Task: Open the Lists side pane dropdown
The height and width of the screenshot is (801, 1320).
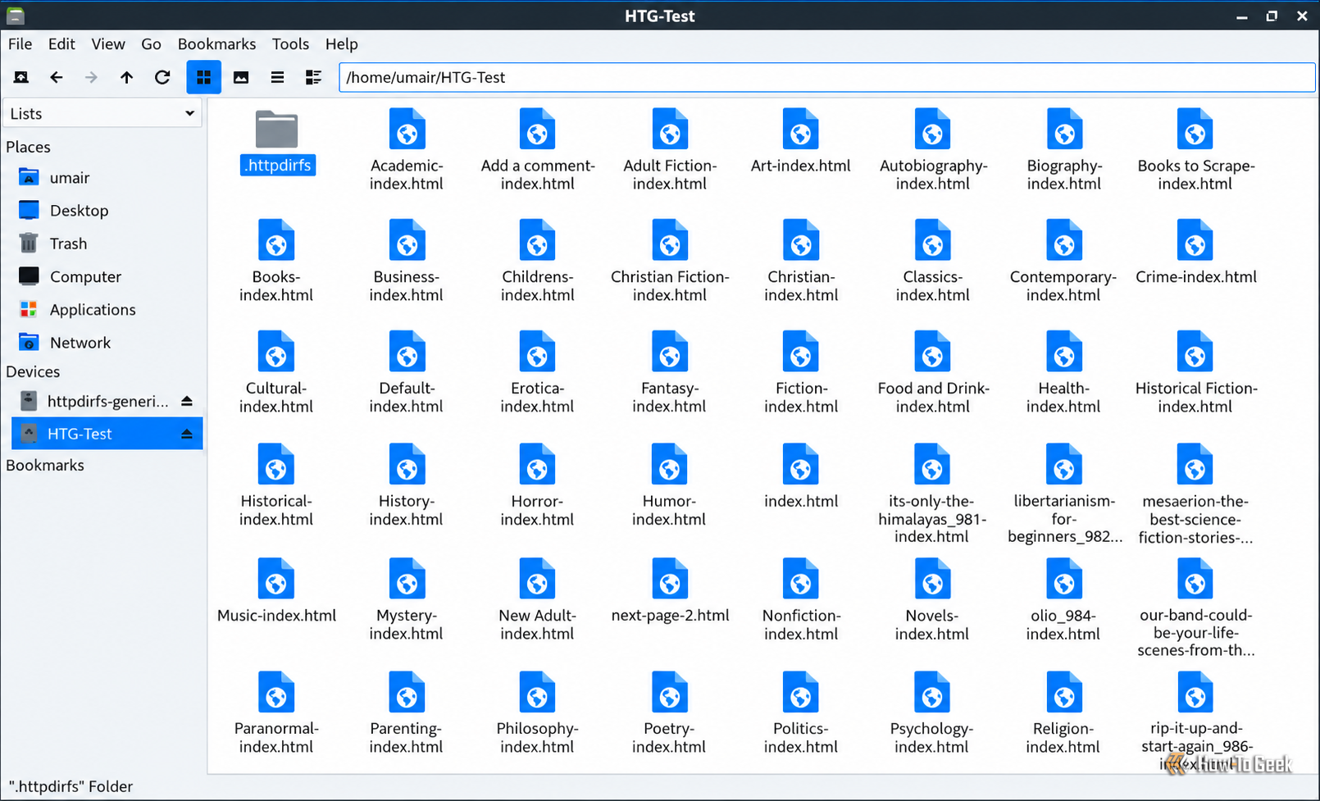Action: pyautogui.click(x=102, y=113)
